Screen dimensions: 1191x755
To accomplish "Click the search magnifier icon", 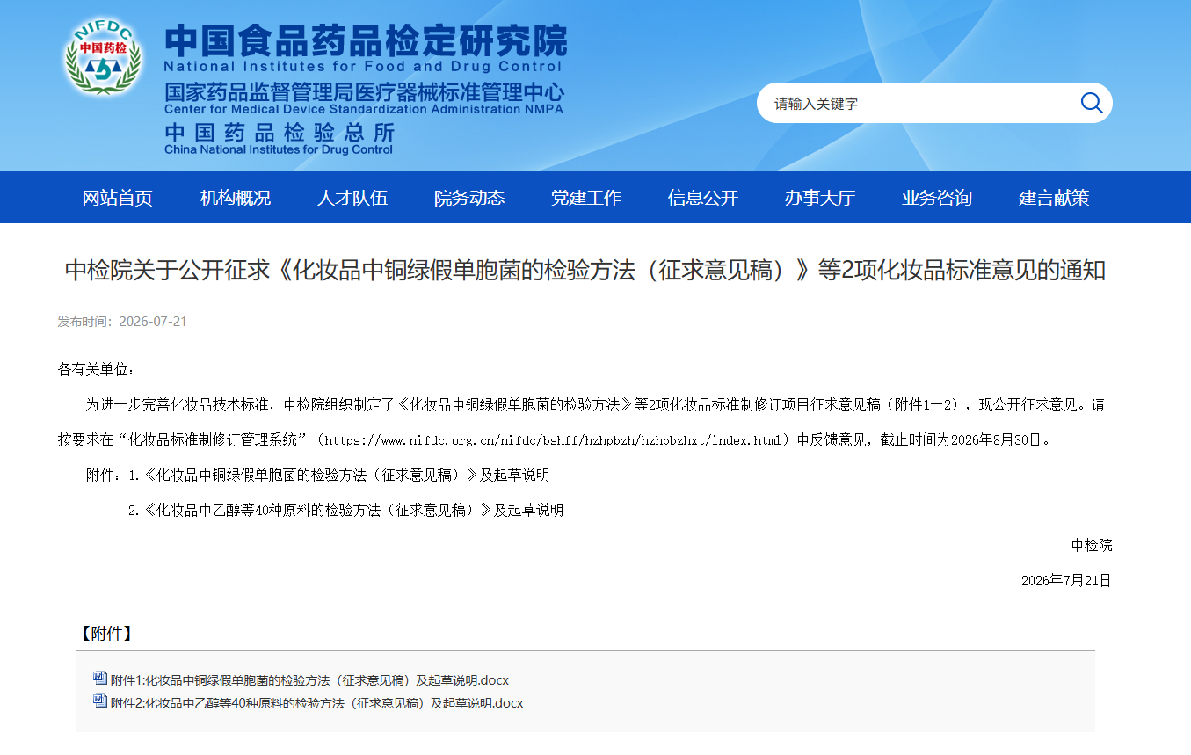I will (x=1092, y=103).
